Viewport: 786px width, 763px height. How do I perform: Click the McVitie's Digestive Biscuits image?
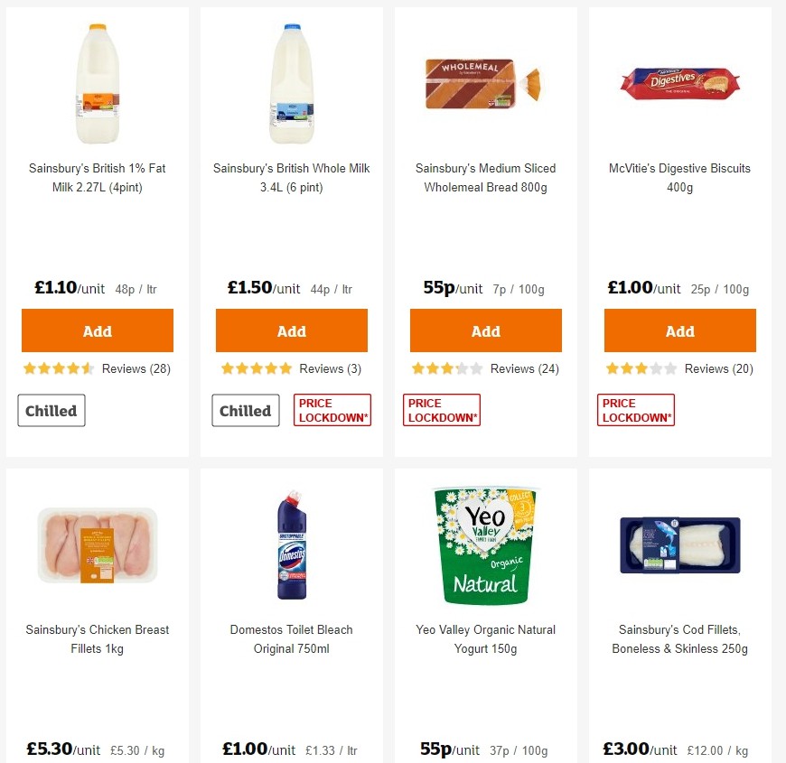coord(679,83)
